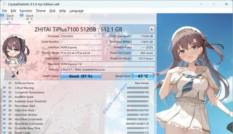Viewport: 233px width, 134px height.
Task: Select the Available Spare Threshold attribute name
Action: pyautogui.click(x=30, y=101)
